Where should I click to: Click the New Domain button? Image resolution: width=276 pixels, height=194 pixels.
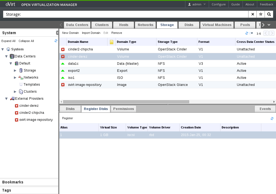70,33
